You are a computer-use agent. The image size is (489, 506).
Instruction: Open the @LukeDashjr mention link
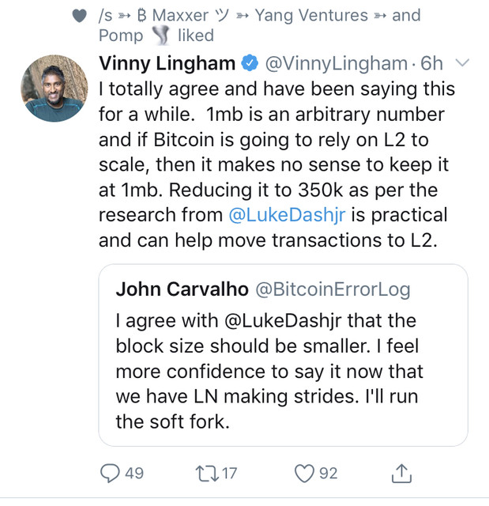287,215
